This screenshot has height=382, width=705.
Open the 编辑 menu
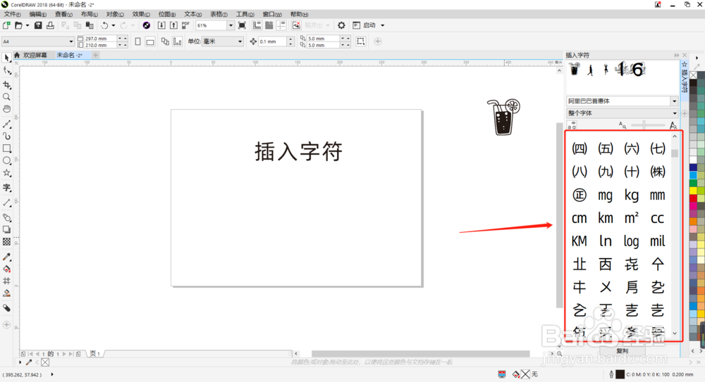pyautogui.click(x=38, y=14)
